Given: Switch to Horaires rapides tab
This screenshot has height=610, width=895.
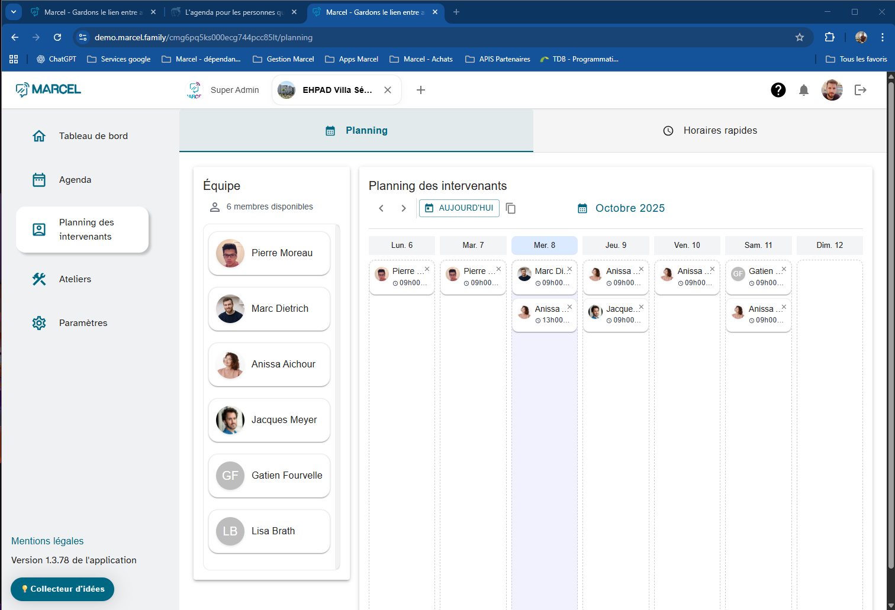Looking at the screenshot, I should point(710,131).
